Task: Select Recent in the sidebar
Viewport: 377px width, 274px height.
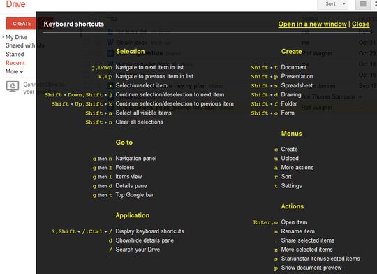Action: [15, 63]
